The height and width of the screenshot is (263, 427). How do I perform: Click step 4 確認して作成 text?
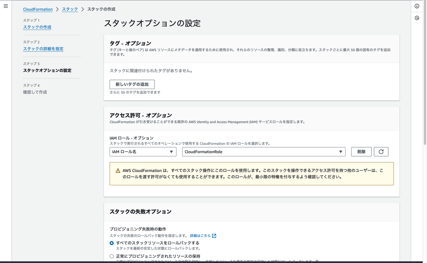[x=35, y=92]
